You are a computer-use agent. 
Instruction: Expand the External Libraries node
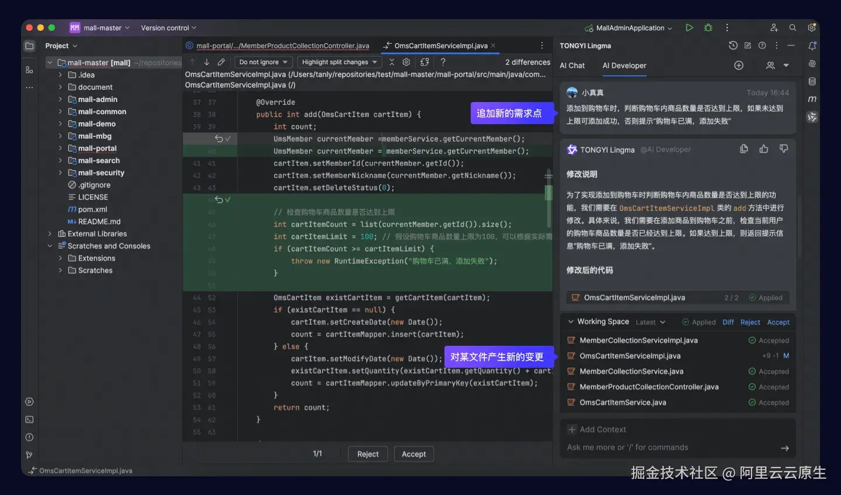50,234
